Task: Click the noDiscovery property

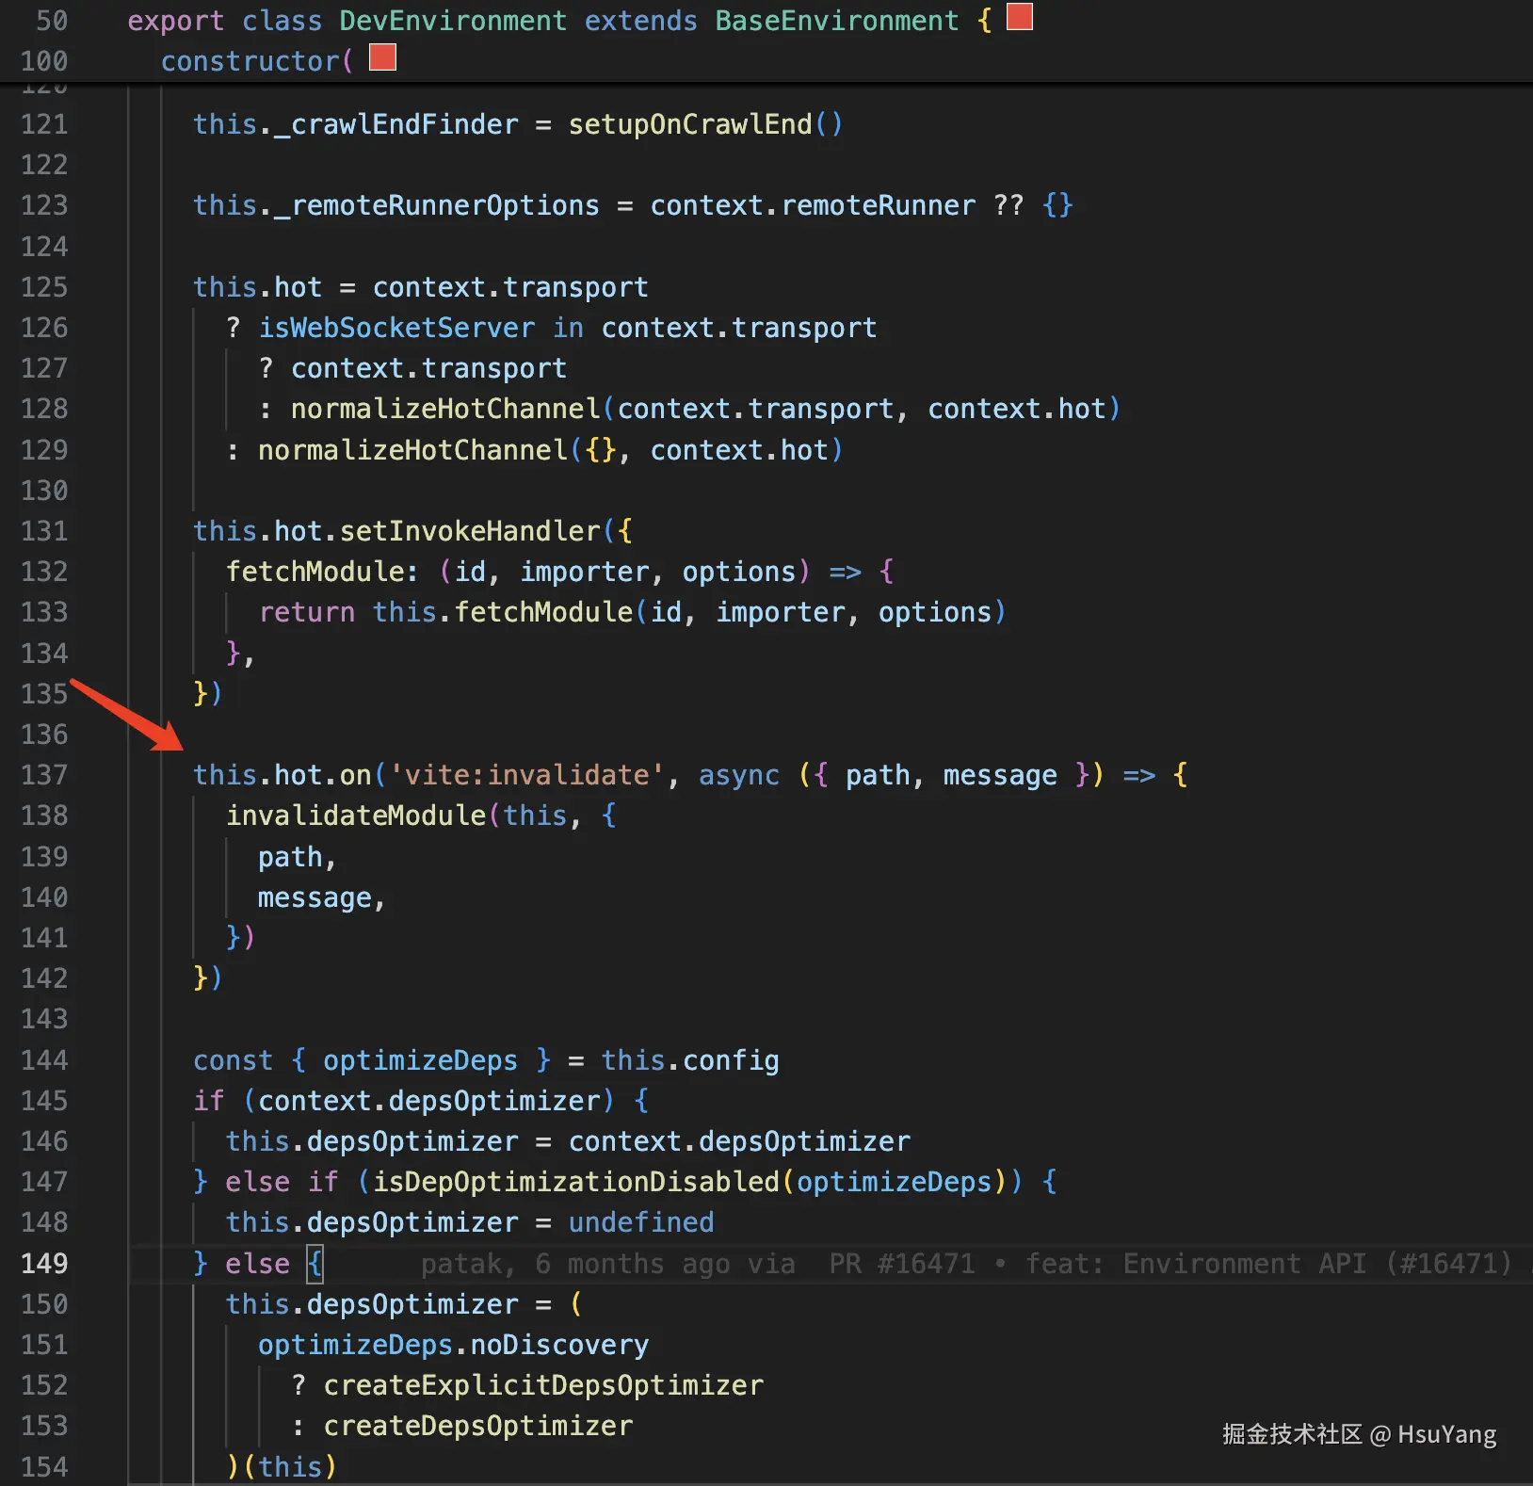Action: 559,1345
